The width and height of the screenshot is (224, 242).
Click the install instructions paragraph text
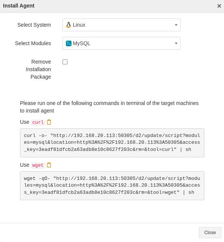pyautogui.click(x=109, y=107)
